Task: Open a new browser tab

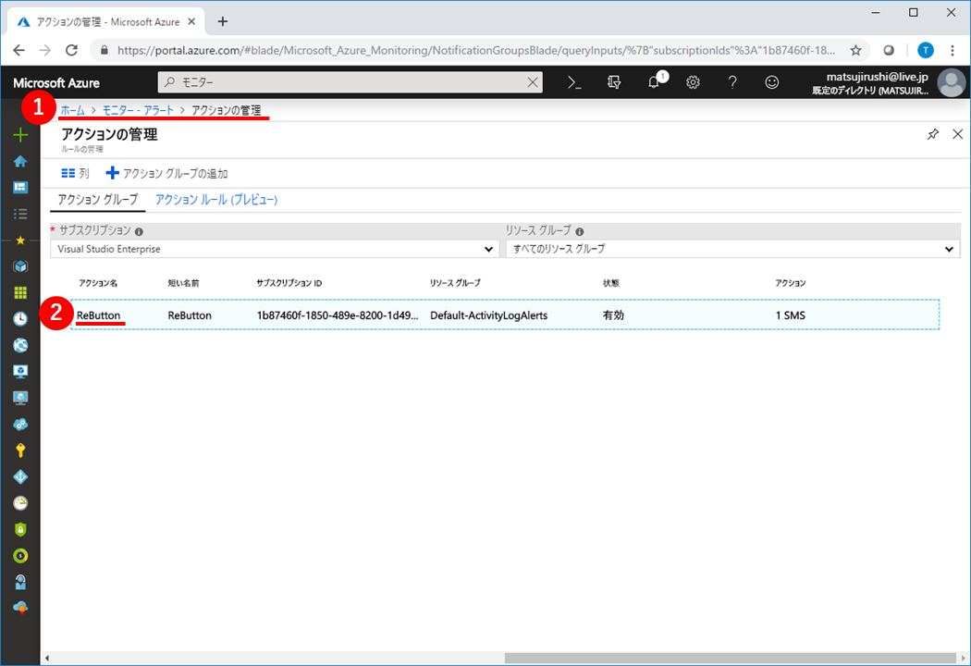Action: pyautogui.click(x=223, y=21)
